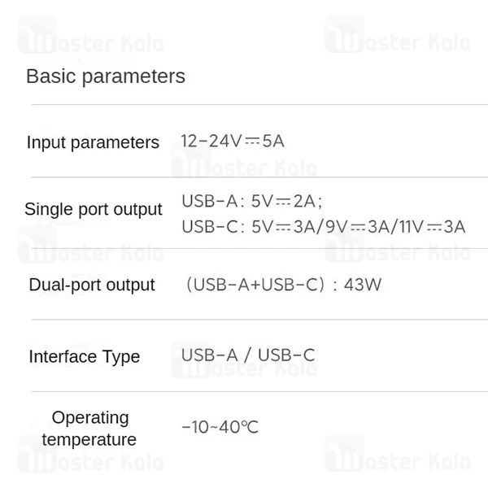Select the "Input parameters" row label
The height and width of the screenshot is (488, 488).
click(x=93, y=142)
